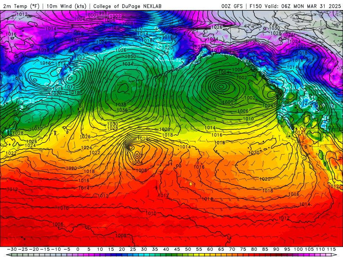Click the color bar's right arrow end
The height and width of the screenshot is (257, 343).
(335, 255)
